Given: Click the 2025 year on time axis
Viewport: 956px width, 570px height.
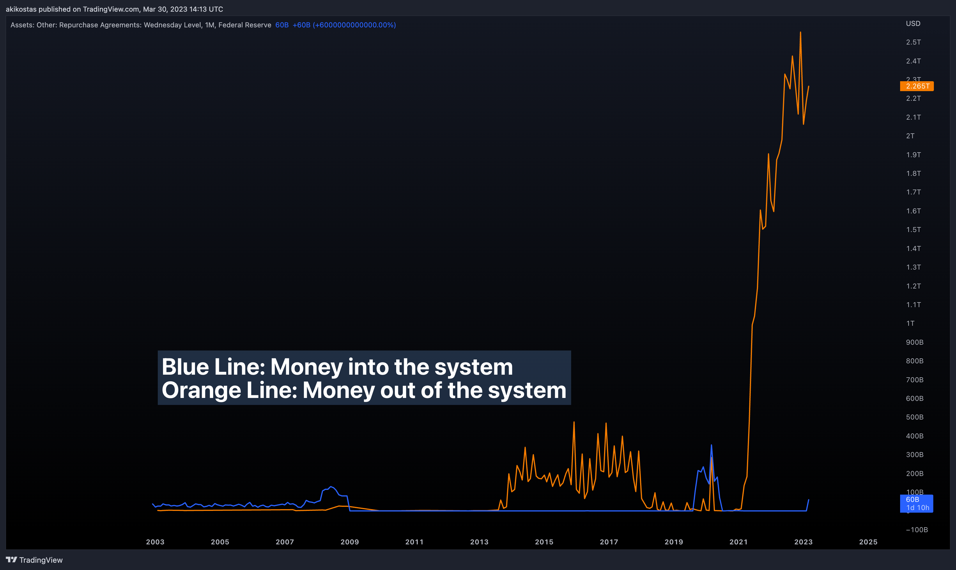Looking at the screenshot, I should pyautogui.click(x=868, y=542).
